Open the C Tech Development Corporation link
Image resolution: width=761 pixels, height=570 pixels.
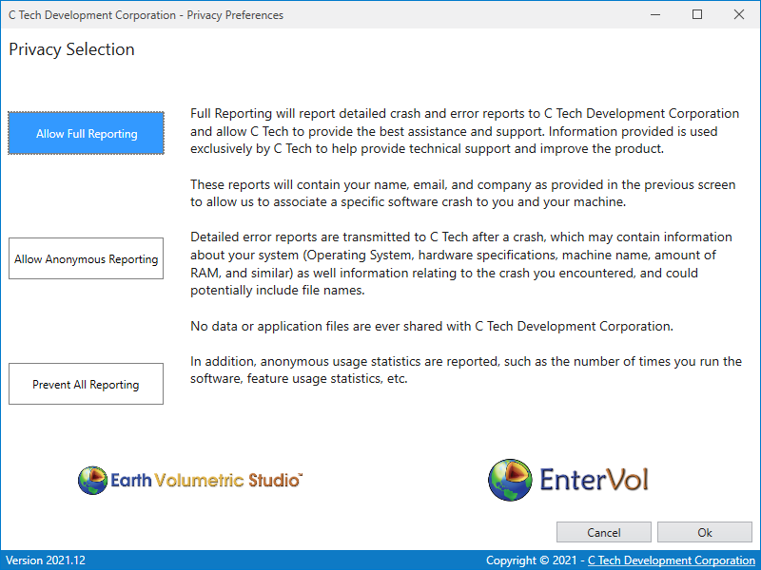[x=672, y=560]
